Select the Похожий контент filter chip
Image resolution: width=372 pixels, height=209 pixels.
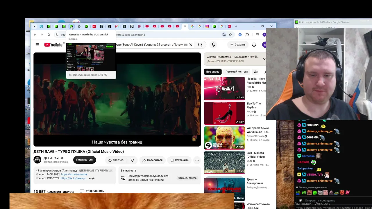237,72
